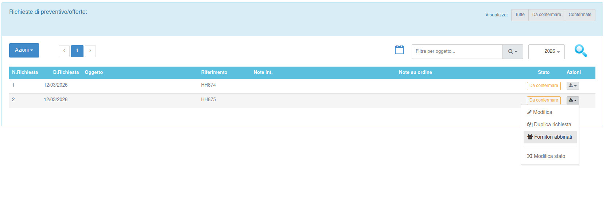Choose Duplica richiesta in the menu
This screenshot has height=218, width=606.
click(552, 124)
